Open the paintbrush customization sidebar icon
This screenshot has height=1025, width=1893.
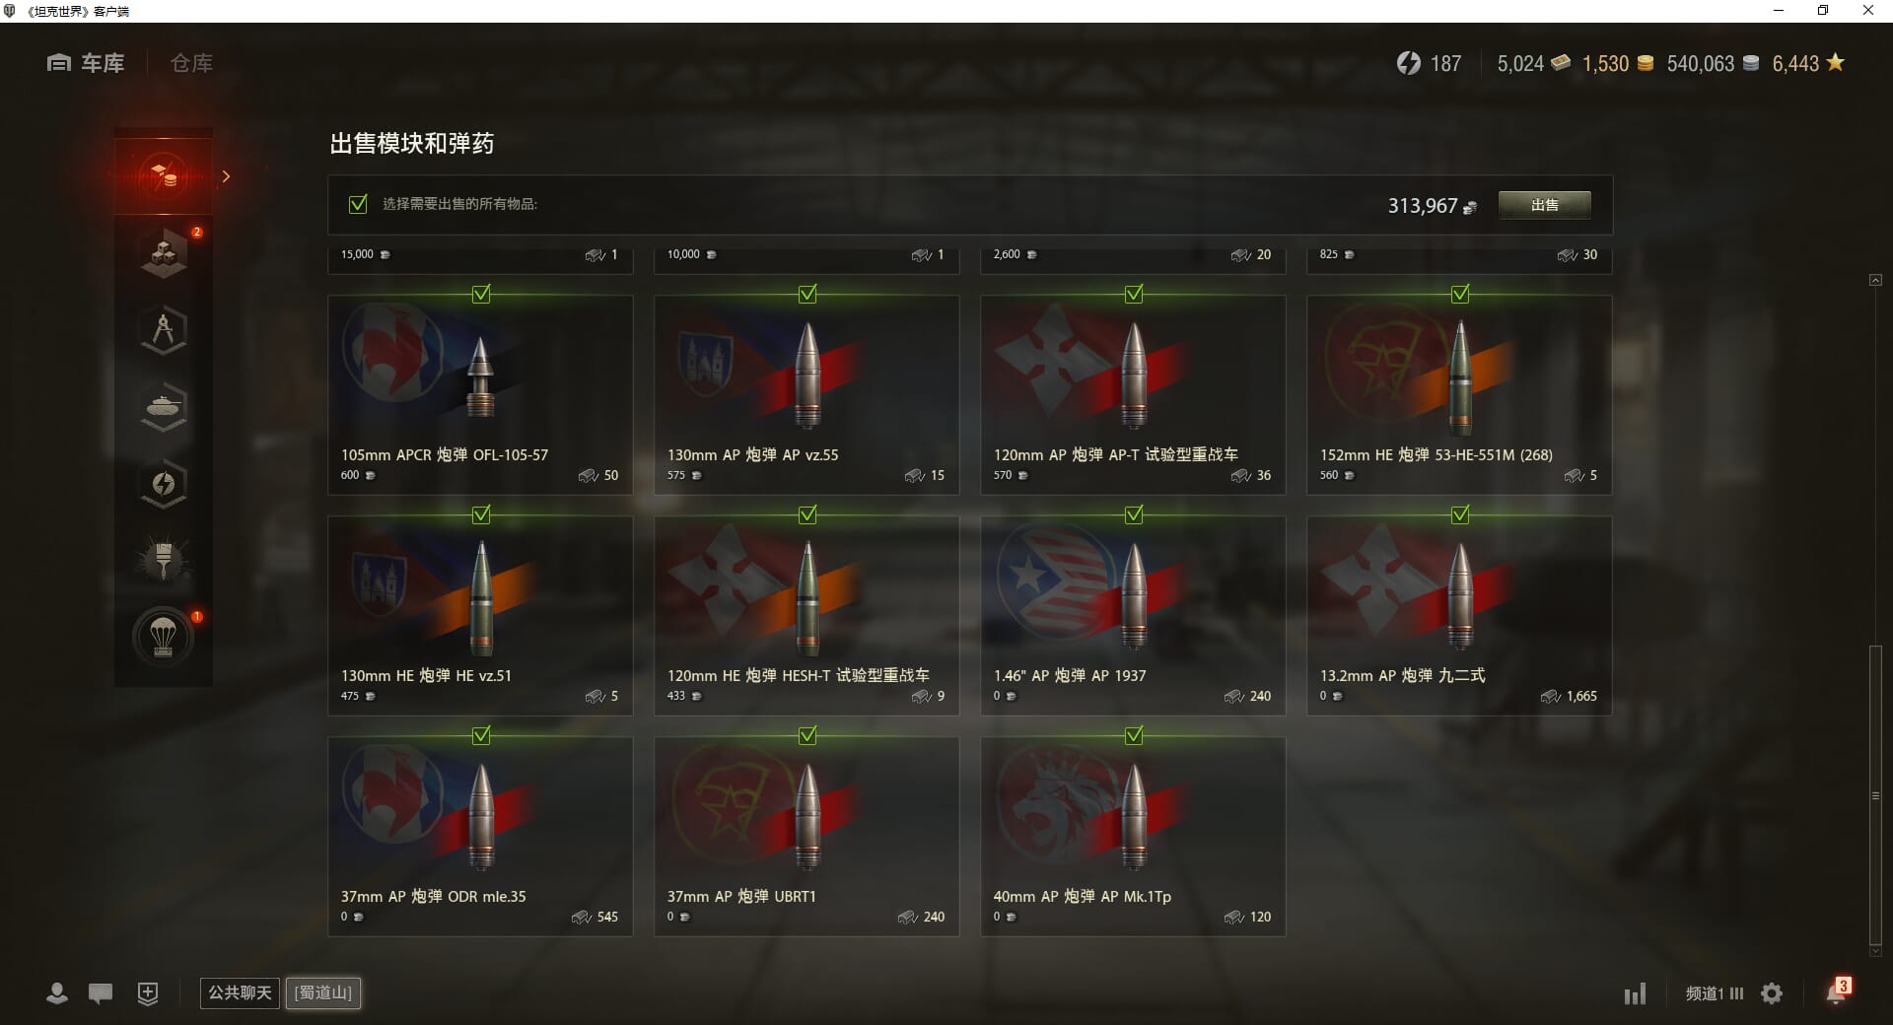pos(164,561)
